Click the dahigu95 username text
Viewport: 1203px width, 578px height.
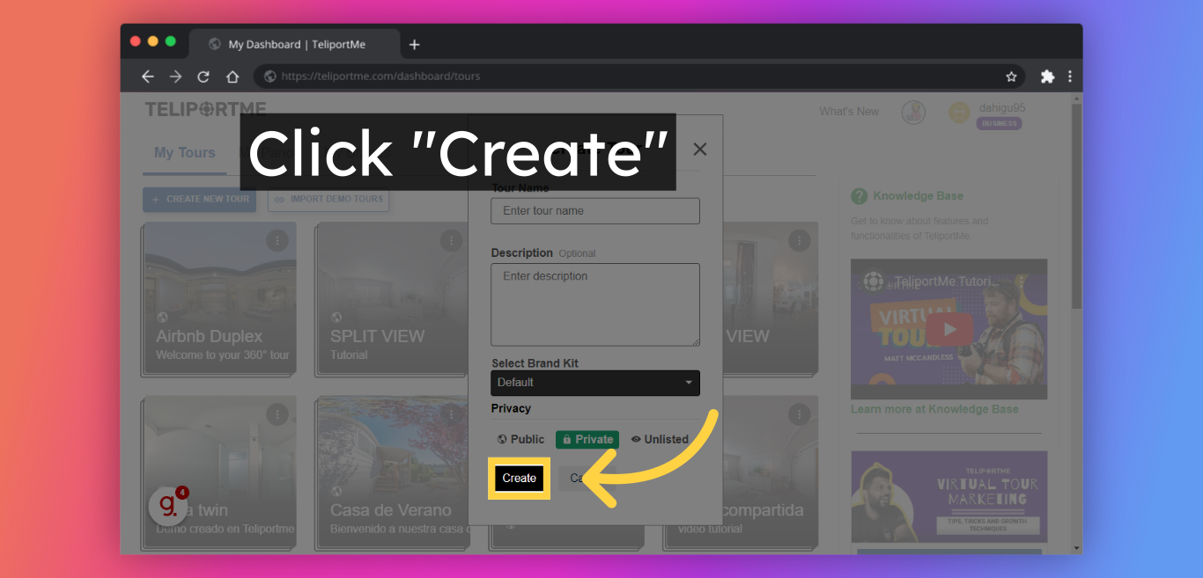pyautogui.click(x=1002, y=108)
